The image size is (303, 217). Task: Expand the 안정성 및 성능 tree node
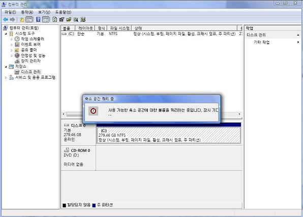pyautogui.click(x=11, y=56)
